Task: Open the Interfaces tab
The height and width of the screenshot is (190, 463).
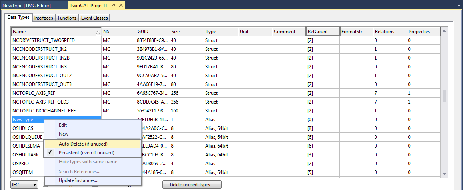Action: point(44,18)
